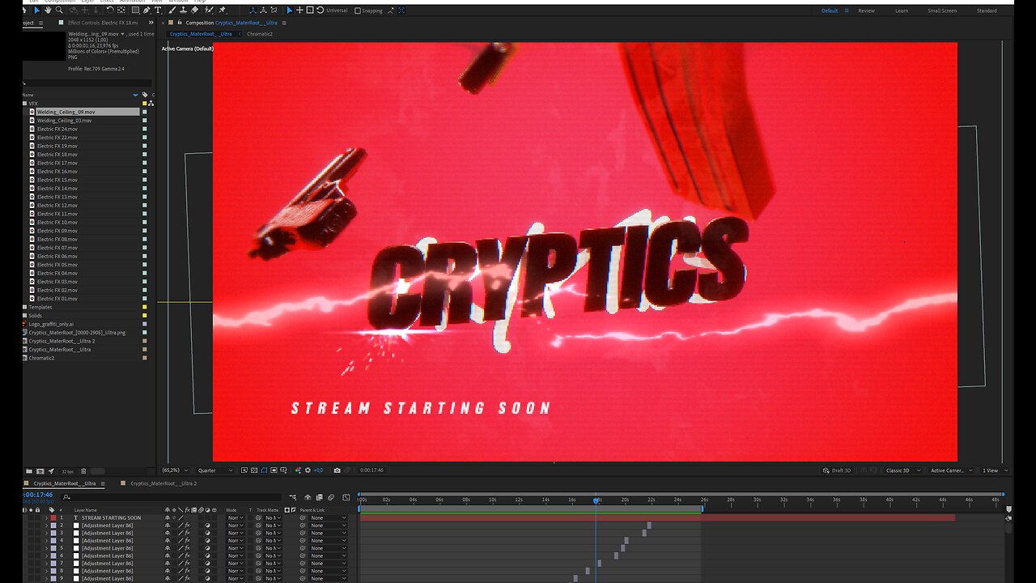Open the Classic 3D renderer dropdown
Image resolution: width=1036 pixels, height=583 pixels.
click(x=902, y=470)
